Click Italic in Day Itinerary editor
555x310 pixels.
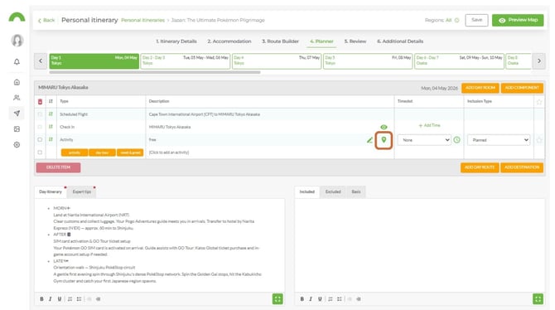click(51, 299)
